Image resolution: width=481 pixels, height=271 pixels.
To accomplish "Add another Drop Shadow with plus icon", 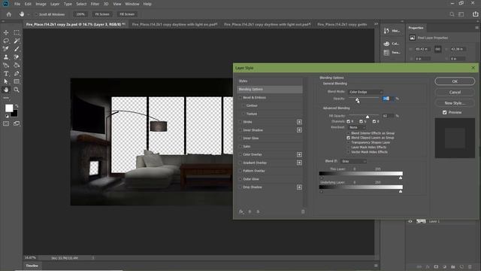I will pos(299,187).
